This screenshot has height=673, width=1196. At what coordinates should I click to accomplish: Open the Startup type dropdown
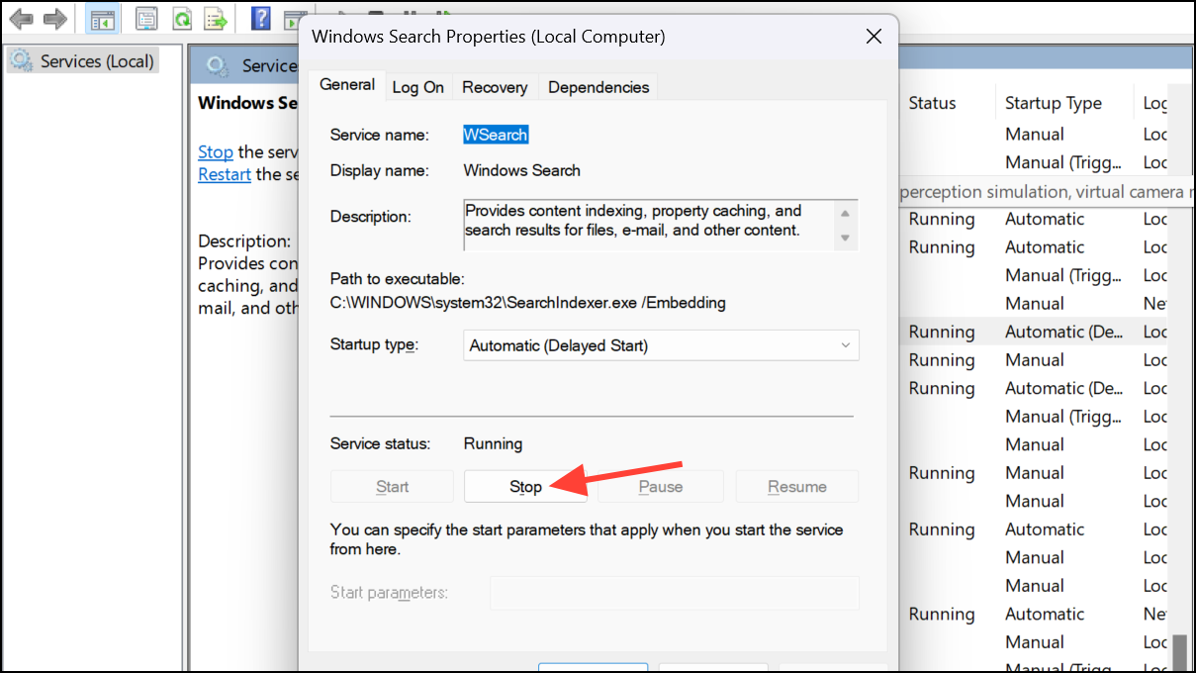click(661, 345)
